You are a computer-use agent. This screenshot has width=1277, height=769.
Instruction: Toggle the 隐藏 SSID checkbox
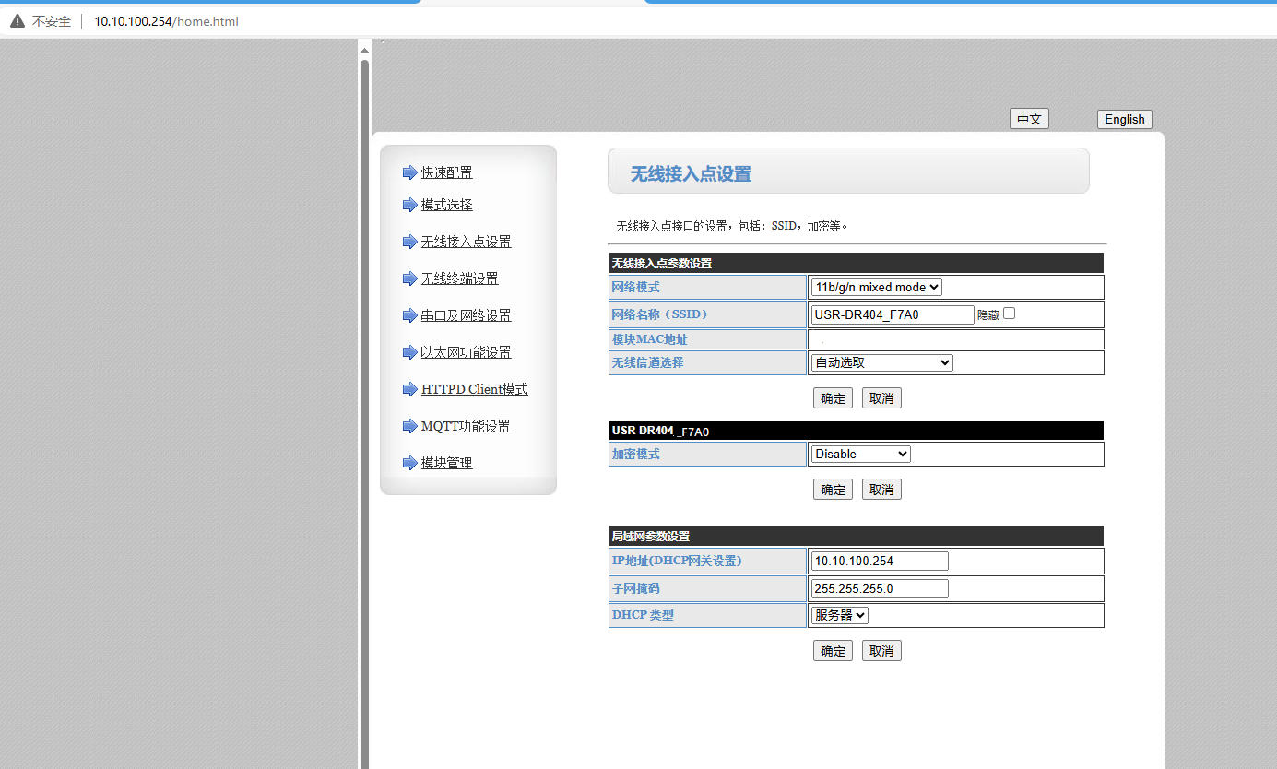(x=1009, y=314)
